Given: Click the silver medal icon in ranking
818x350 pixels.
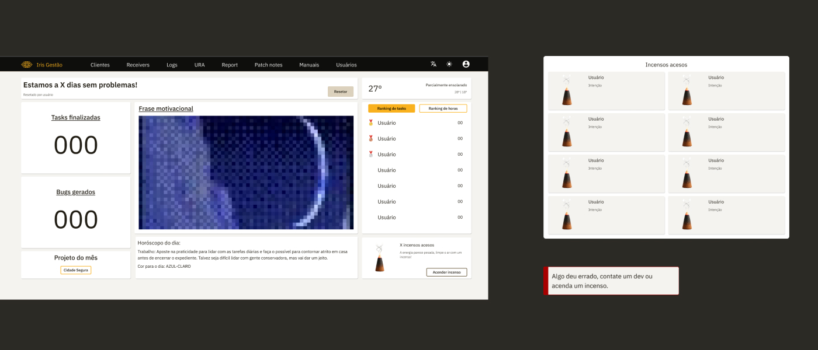Looking at the screenshot, I should (x=370, y=154).
